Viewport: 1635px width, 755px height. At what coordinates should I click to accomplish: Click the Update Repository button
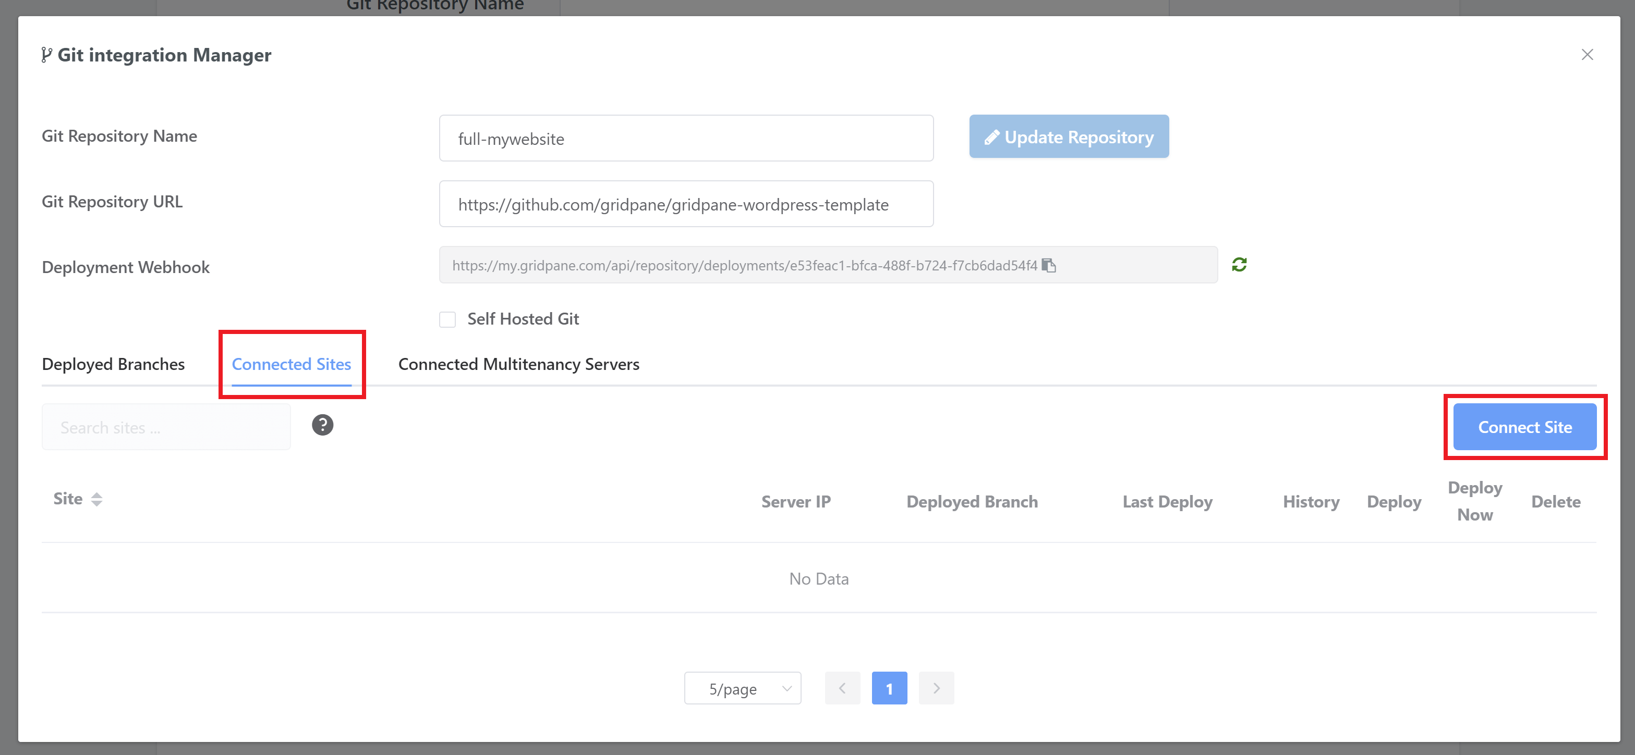1068,137
